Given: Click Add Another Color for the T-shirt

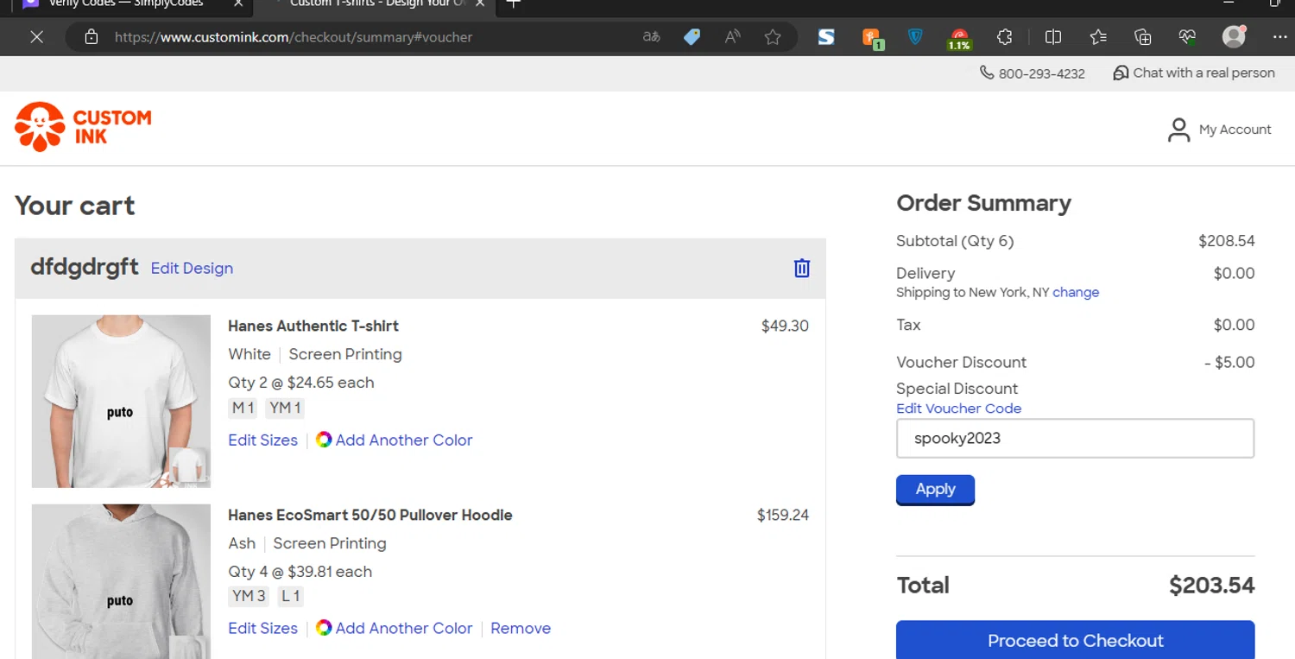Looking at the screenshot, I should pos(404,440).
